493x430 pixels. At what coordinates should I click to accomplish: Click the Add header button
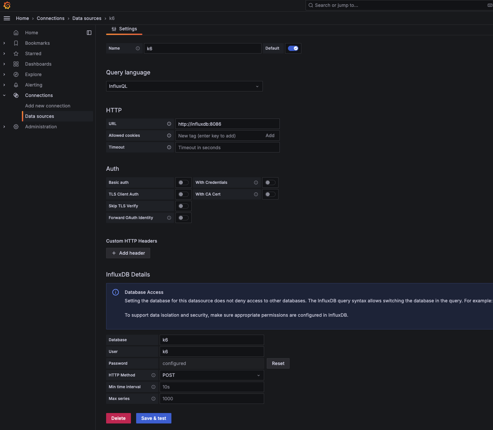click(128, 253)
